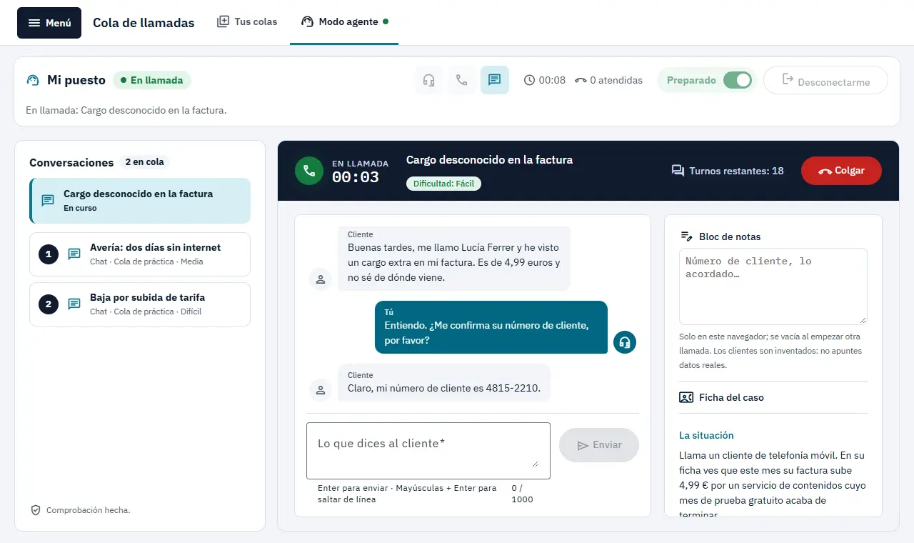
Task: Hang up with the Colgar button
Action: point(841,171)
